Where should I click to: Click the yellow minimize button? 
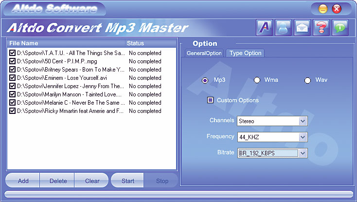click(322, 9)
